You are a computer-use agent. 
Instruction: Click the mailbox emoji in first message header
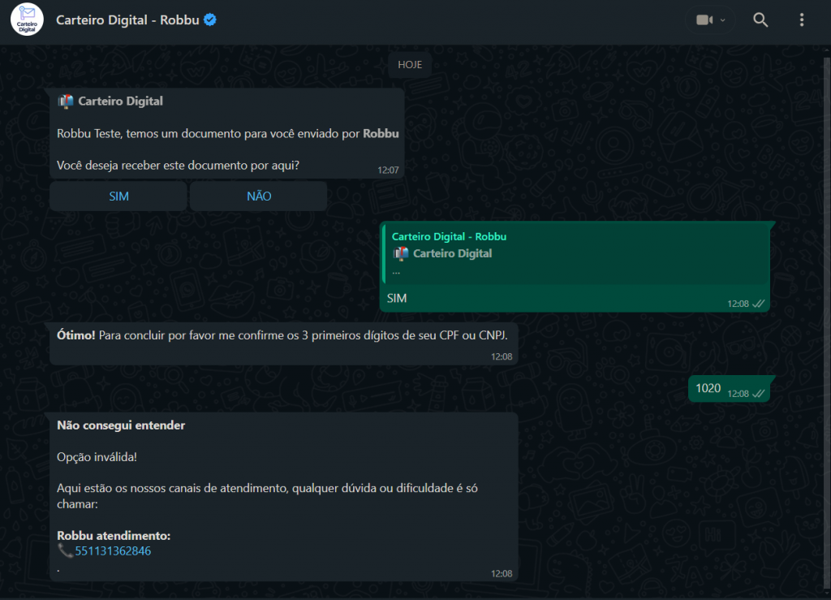pos(66,101)
